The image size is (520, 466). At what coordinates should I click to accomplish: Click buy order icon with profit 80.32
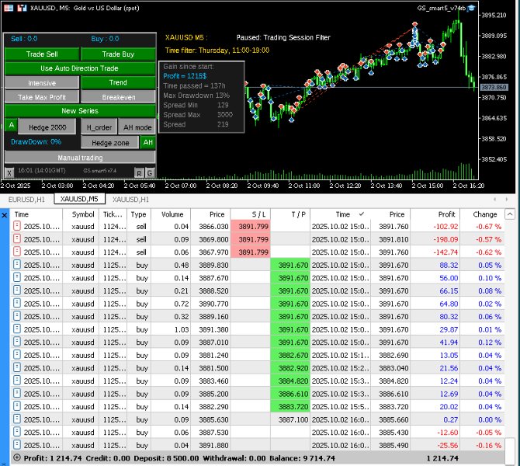(17, 316)
